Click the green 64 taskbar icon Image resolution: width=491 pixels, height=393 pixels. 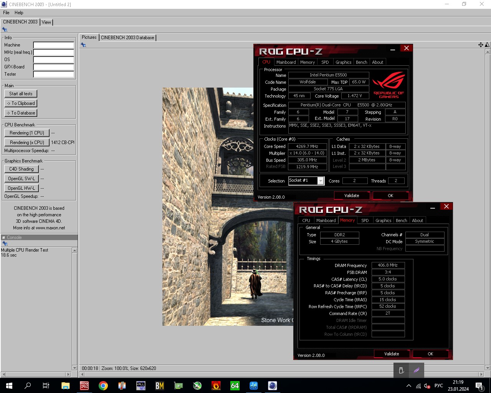[x=235, y=385]
